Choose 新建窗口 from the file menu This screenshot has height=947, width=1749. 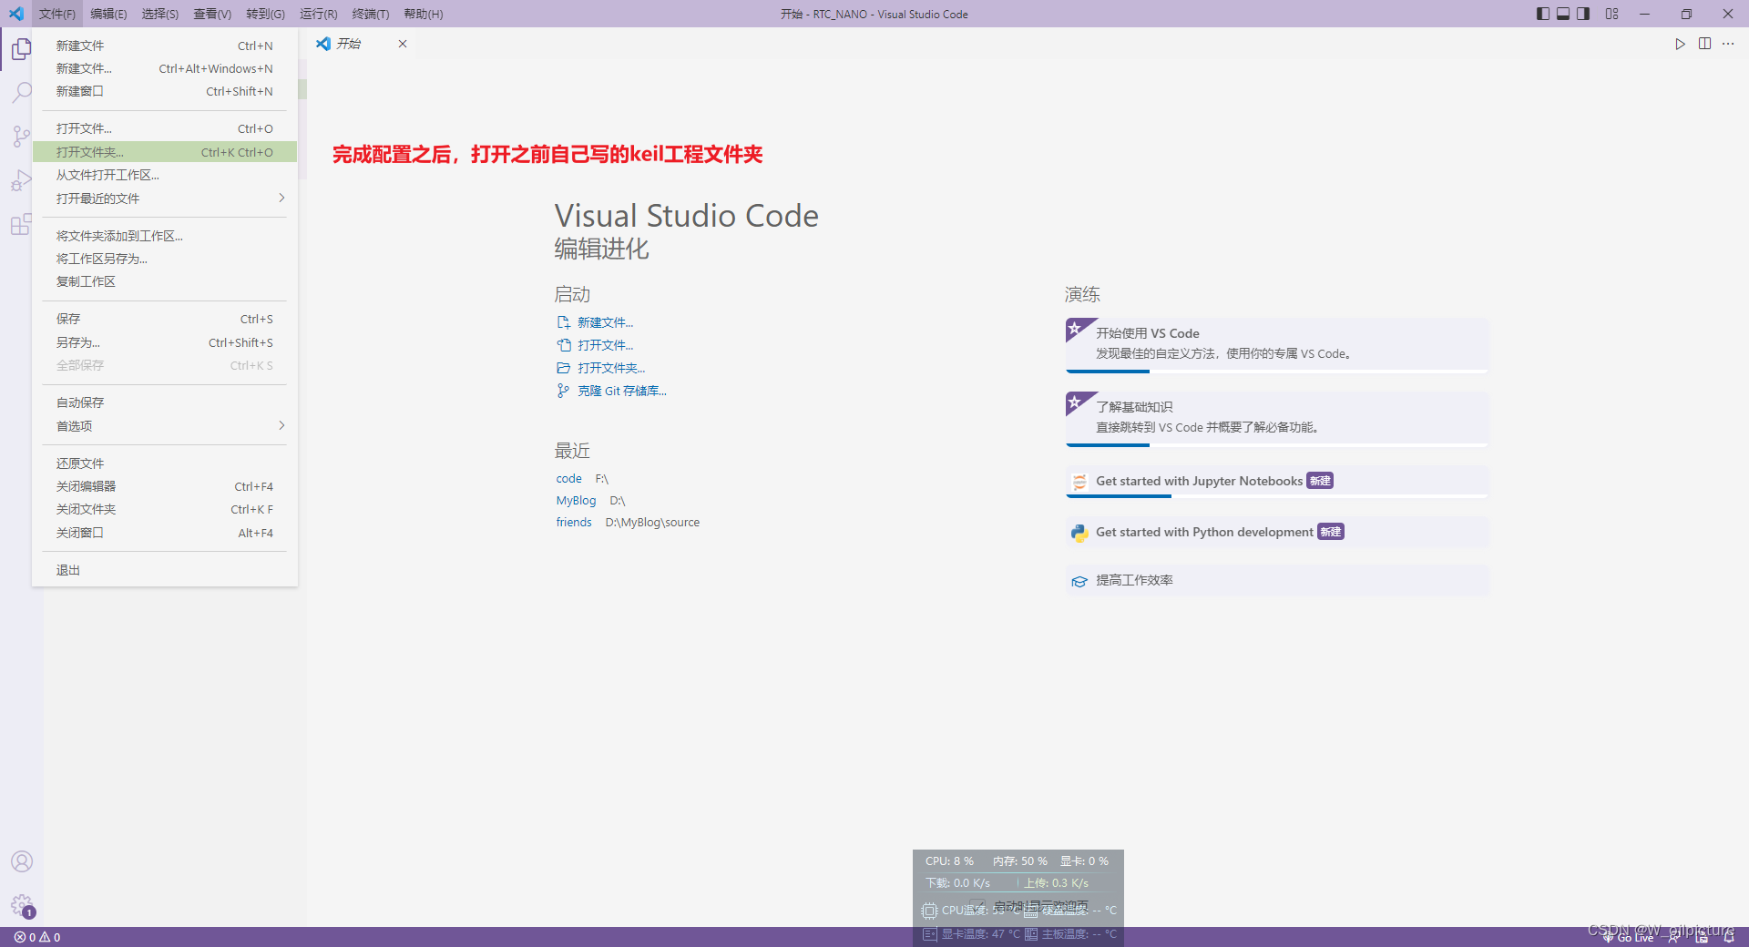(165, 91)
